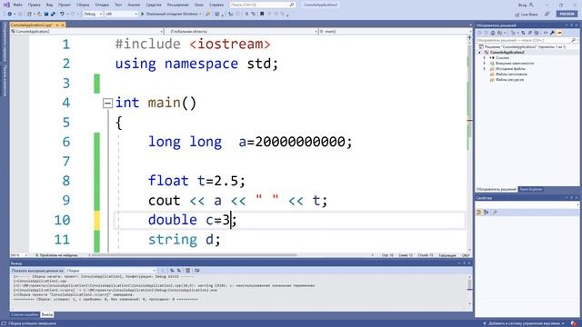Click the no-issues-found indicator below editor
Viewport: 582px width, 327px height.
pos(57,255)
